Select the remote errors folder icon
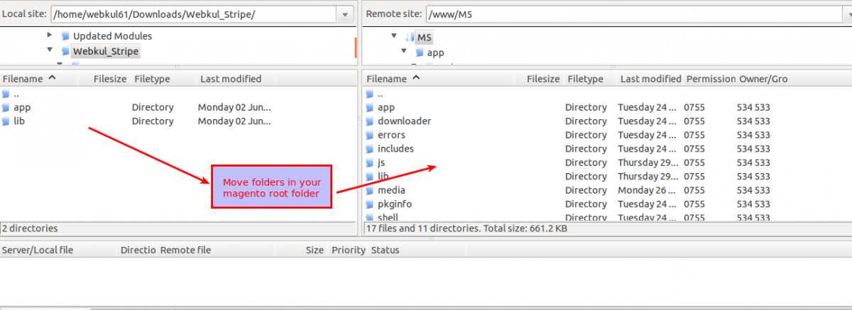Viewport: 852px width, 310px height. [x=369, y=135]
